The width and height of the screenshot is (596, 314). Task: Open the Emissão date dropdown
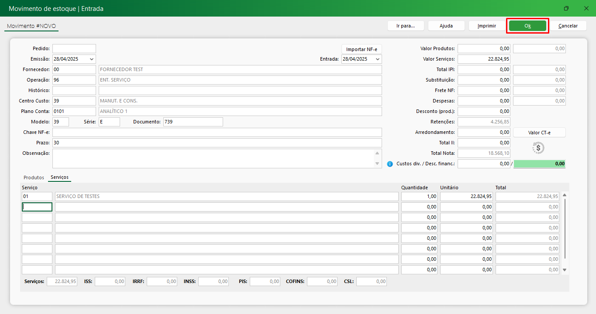[x=91, y=59]
